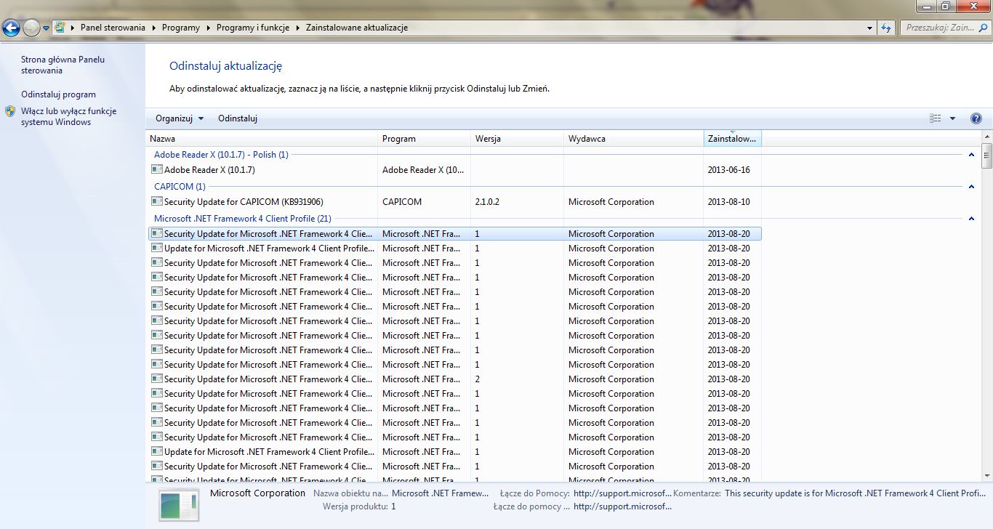Open the Organizuj menu

(180, 118)
